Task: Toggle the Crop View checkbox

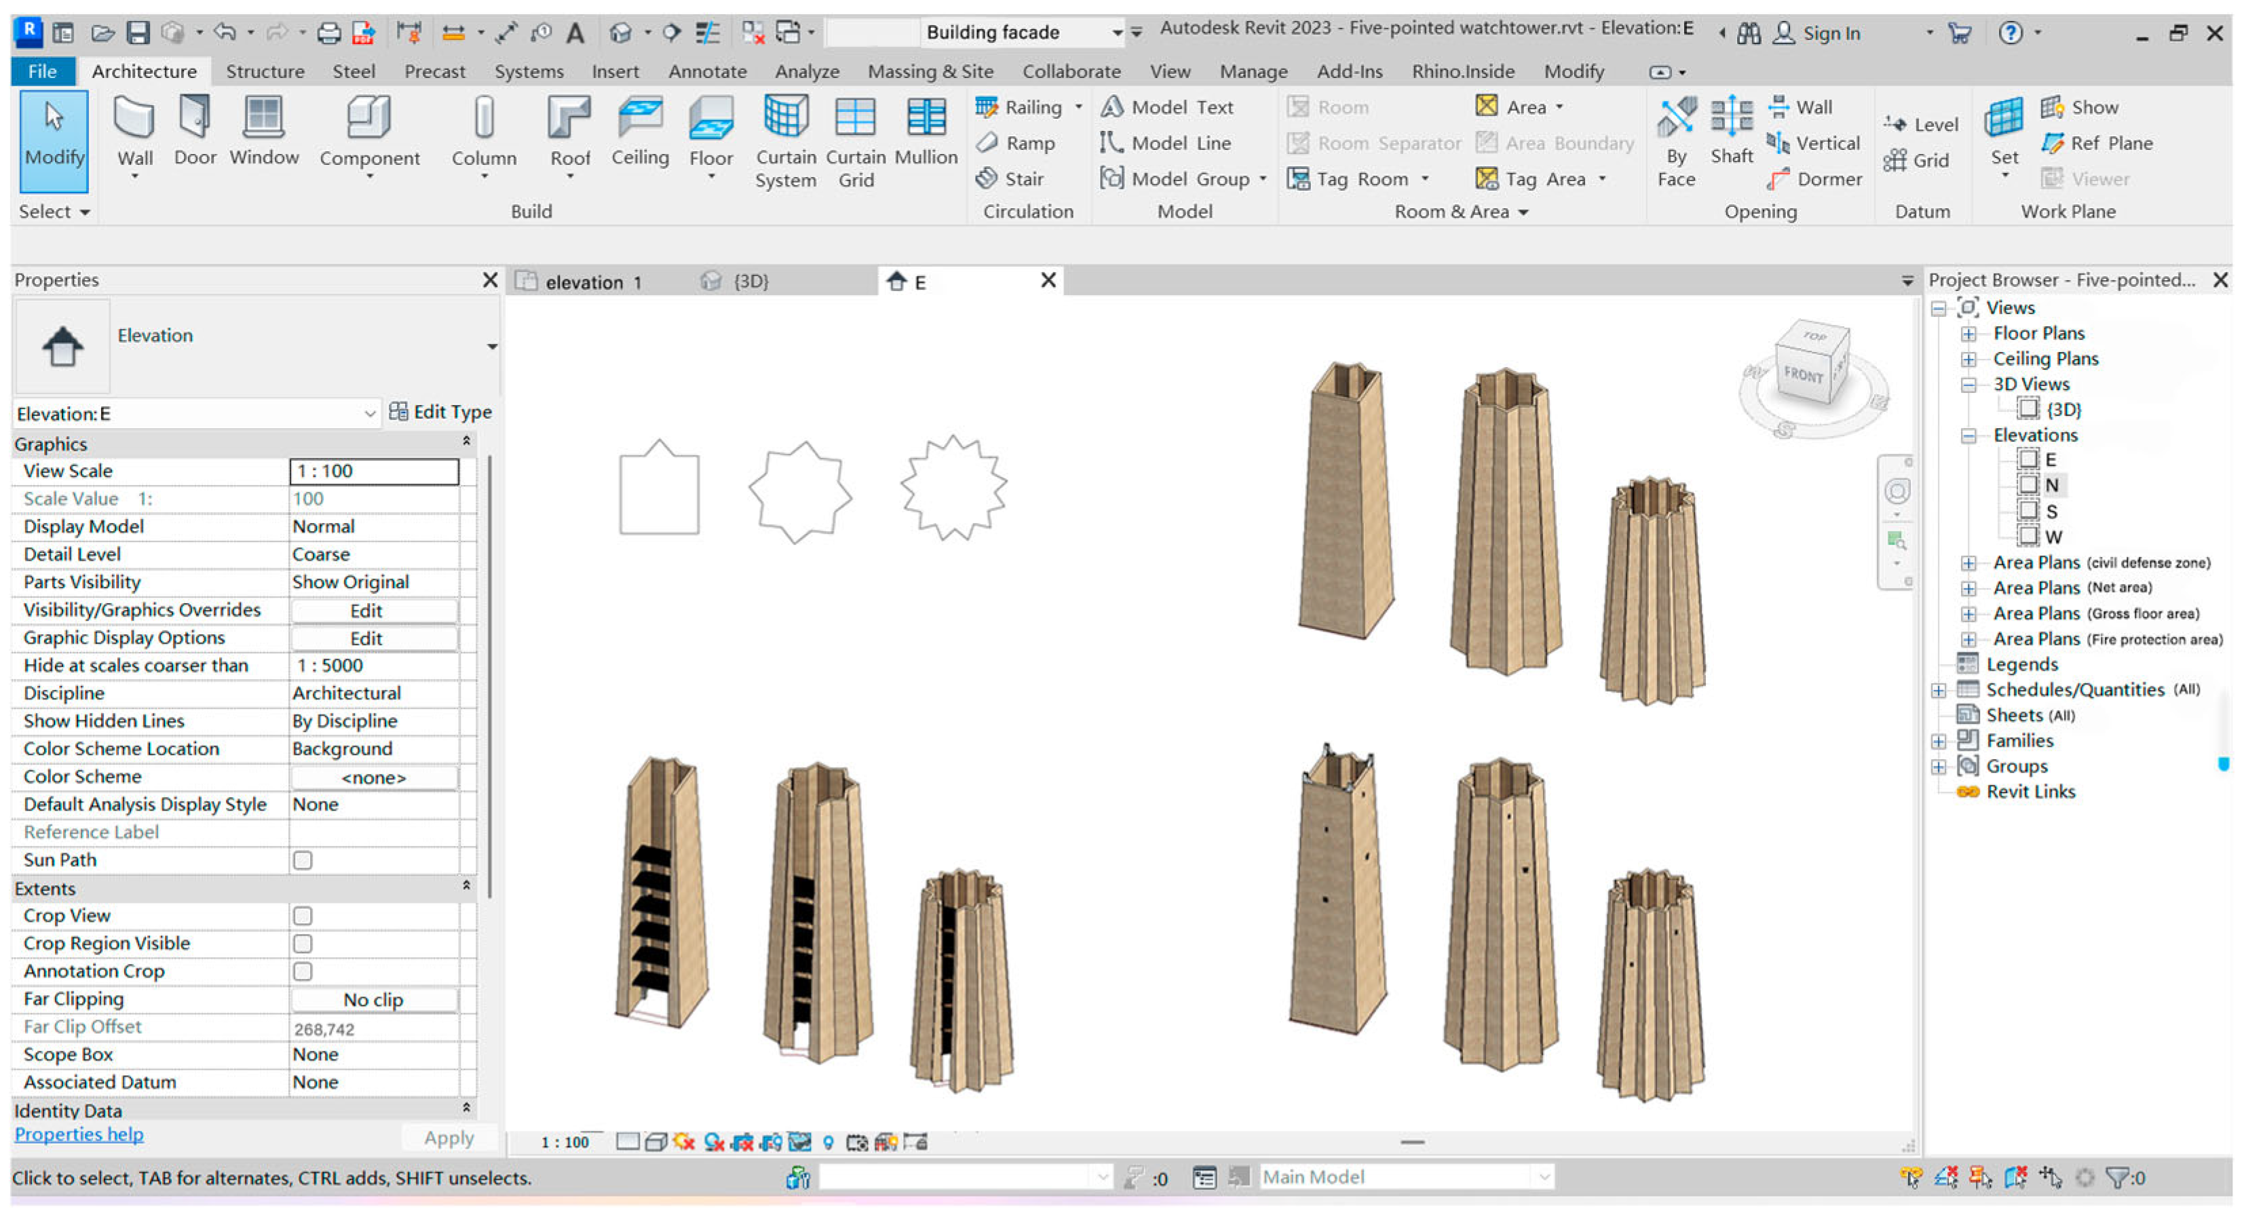Action: (x=303, y=916)
